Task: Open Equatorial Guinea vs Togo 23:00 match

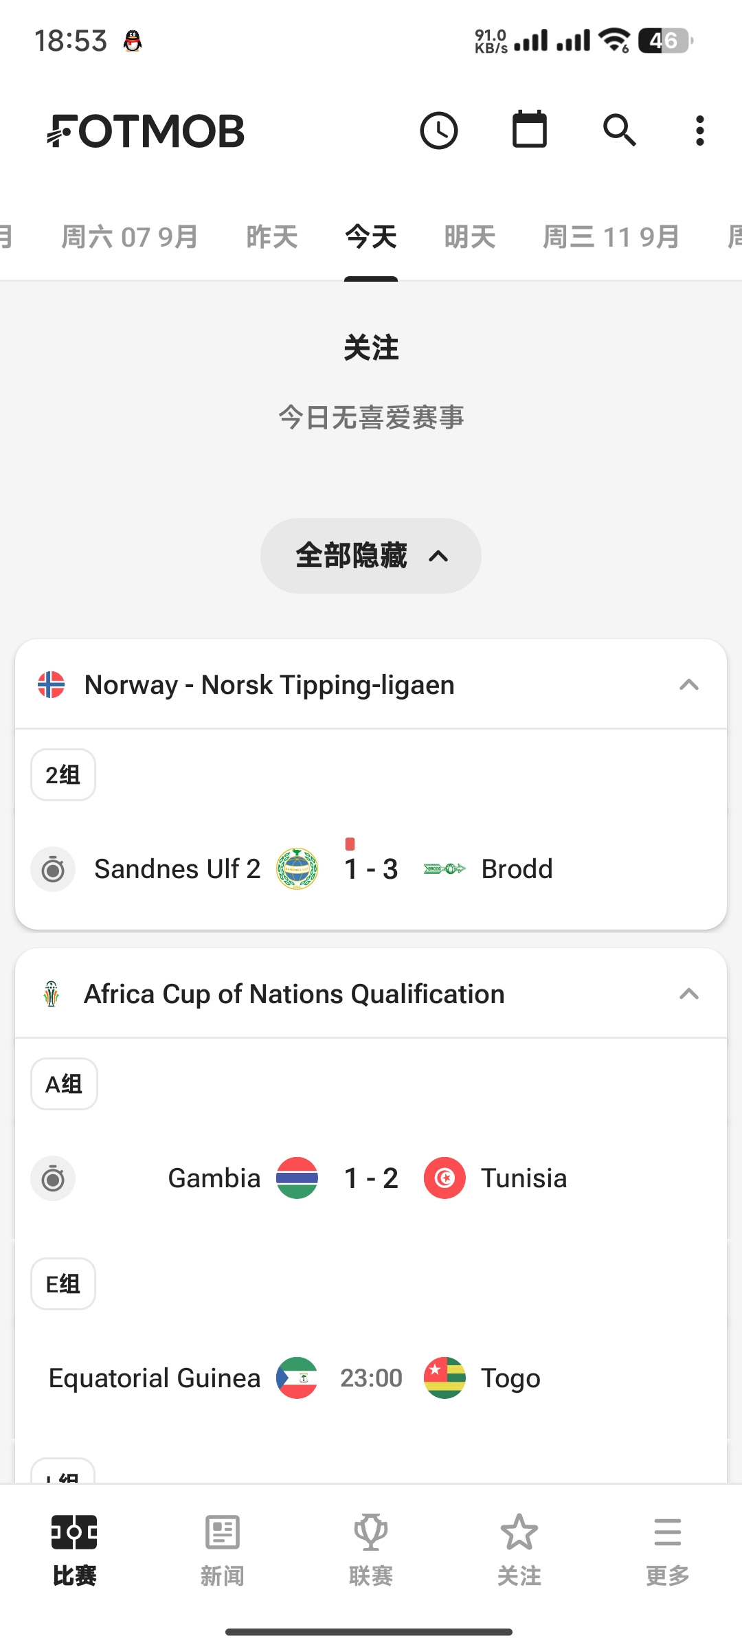Action: [371, 1378]
